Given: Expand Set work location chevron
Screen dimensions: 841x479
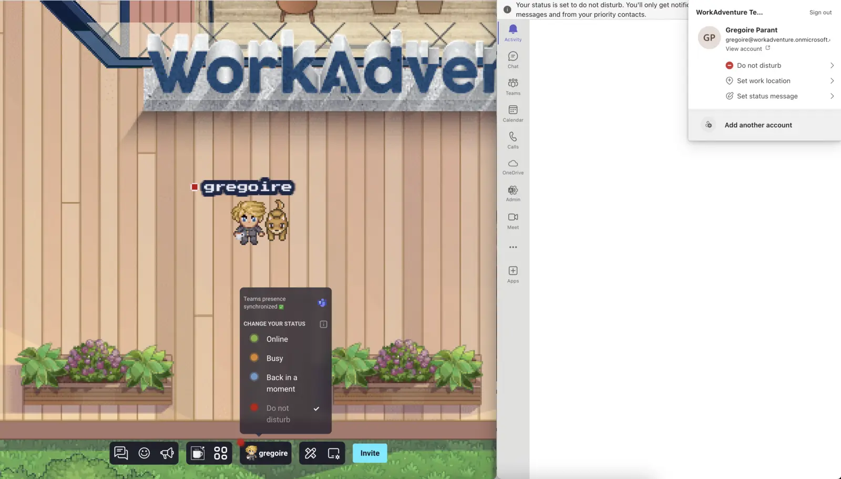Looking at the screenshot, I should coord(832,81).
